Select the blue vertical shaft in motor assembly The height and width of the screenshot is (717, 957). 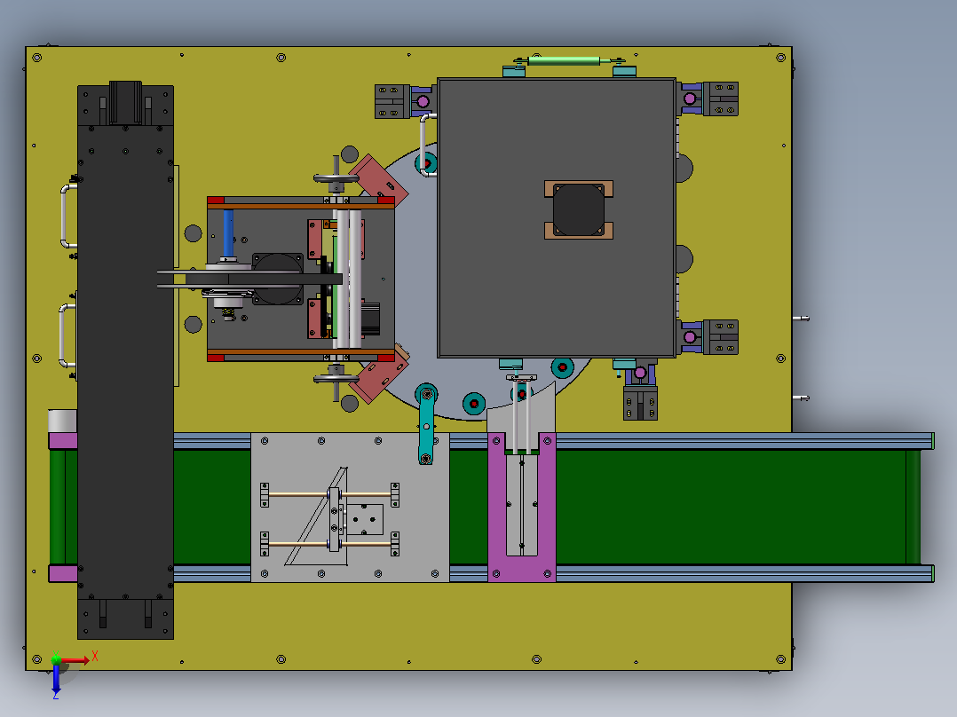(228, 233)
